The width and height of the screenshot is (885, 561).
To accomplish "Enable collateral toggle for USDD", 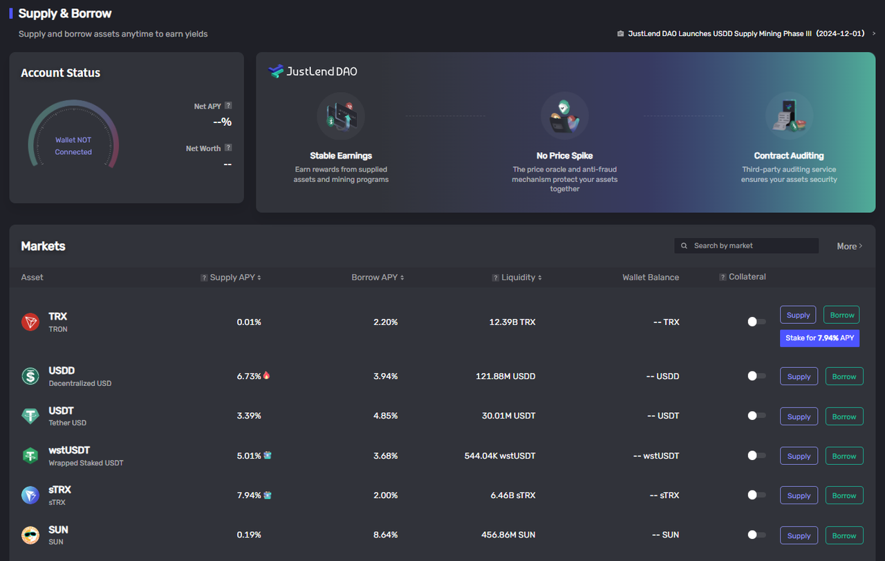I will [756, 376].
